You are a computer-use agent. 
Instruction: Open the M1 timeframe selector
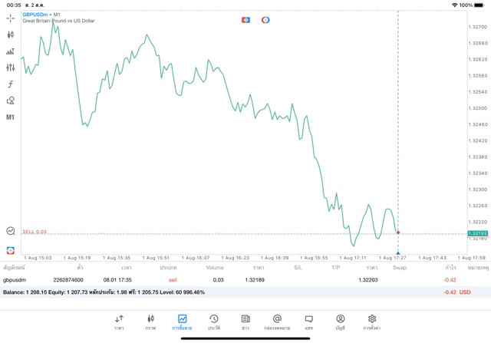11,117
